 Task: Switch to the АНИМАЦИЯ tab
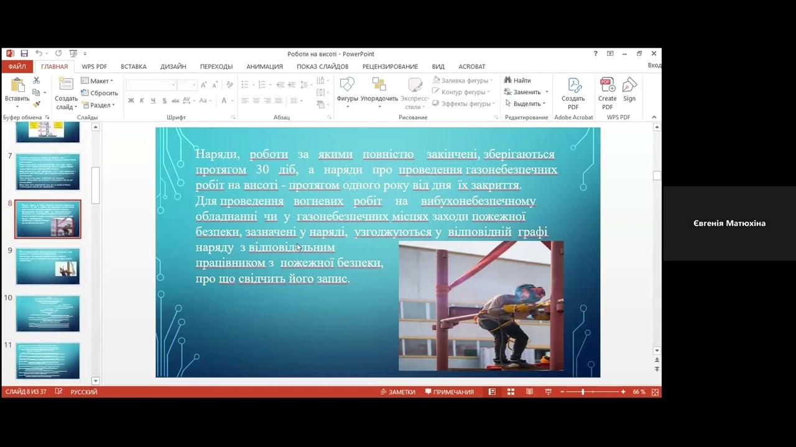point(264,66)
